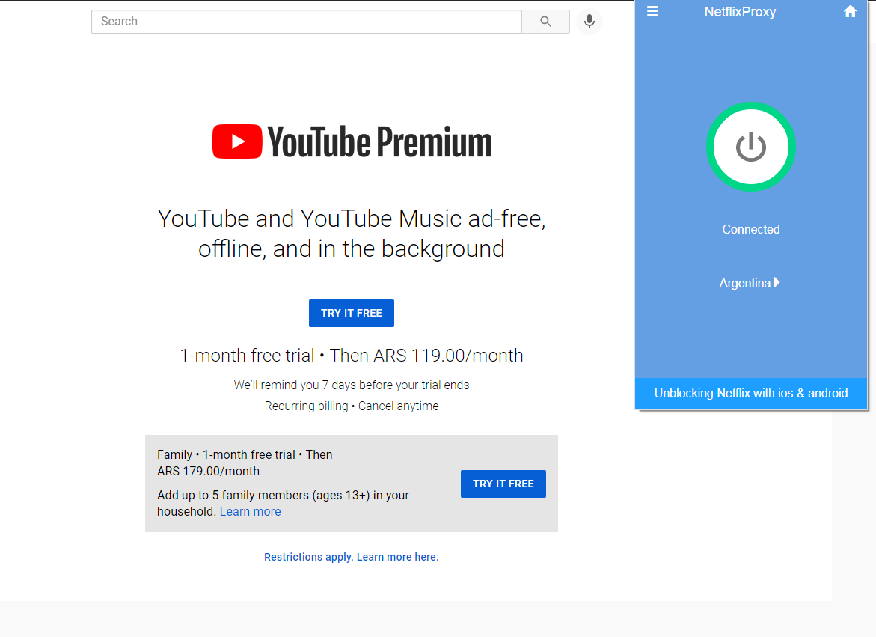Expand the Argentina country selector
The image size is (876, 637).
click(x=749, y=283)
